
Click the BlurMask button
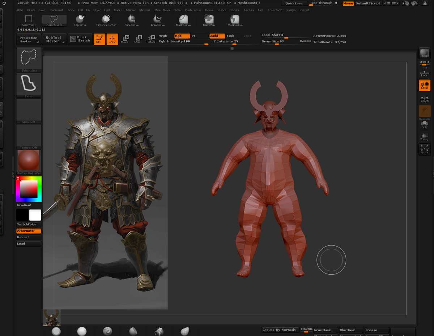point(351,330)
